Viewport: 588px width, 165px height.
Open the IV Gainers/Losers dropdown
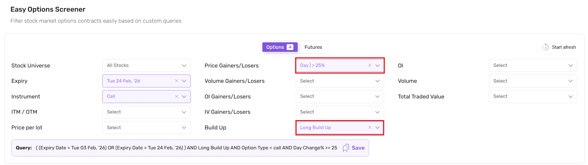tap(340, 112)
